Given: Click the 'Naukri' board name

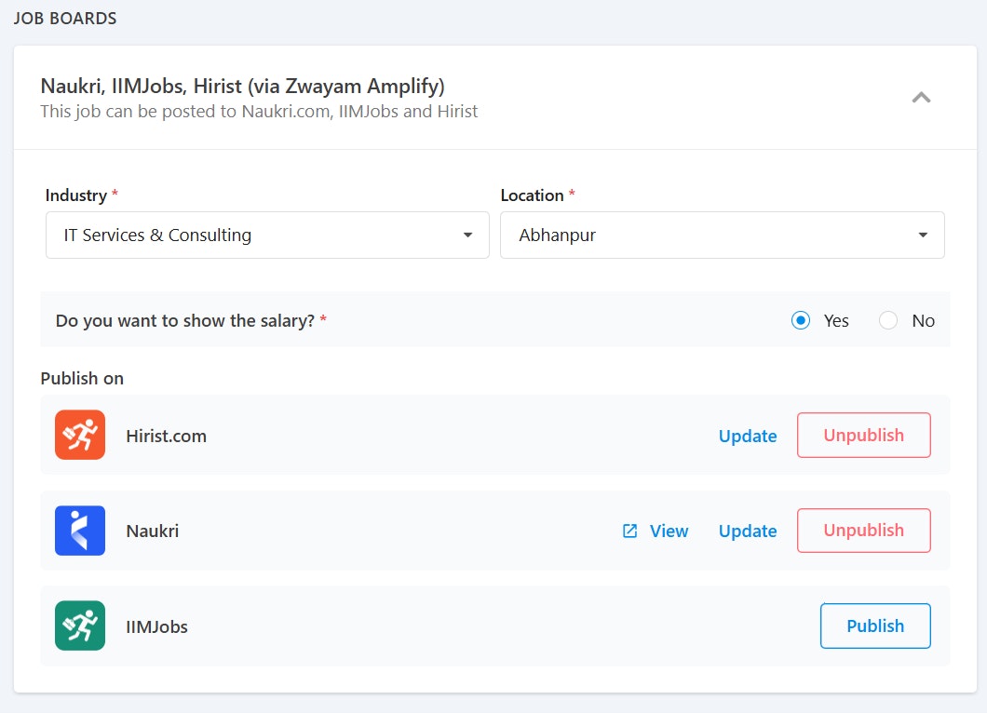Looking at the screenshot, I should tap(153, 531).
